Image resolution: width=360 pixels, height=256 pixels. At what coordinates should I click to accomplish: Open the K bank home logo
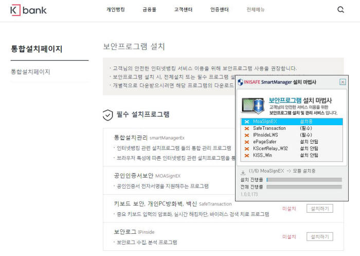pyautogui.click(x=28, y=10)
